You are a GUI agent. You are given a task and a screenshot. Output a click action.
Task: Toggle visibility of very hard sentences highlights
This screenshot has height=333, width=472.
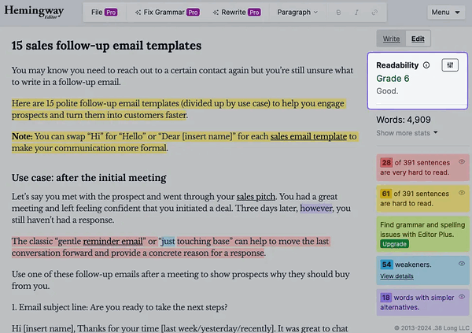click(x=462, y=162)
